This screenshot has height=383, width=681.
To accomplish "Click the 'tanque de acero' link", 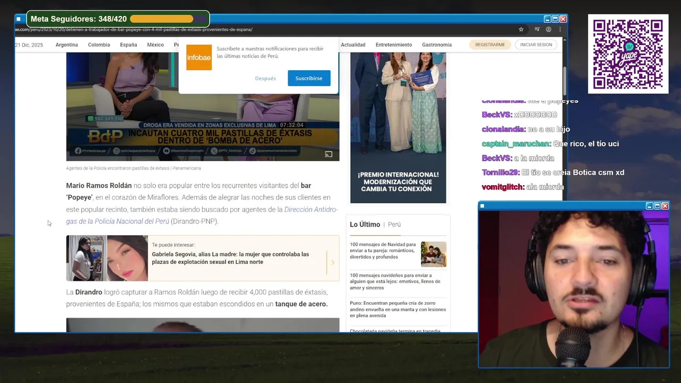I will (301, 304).
